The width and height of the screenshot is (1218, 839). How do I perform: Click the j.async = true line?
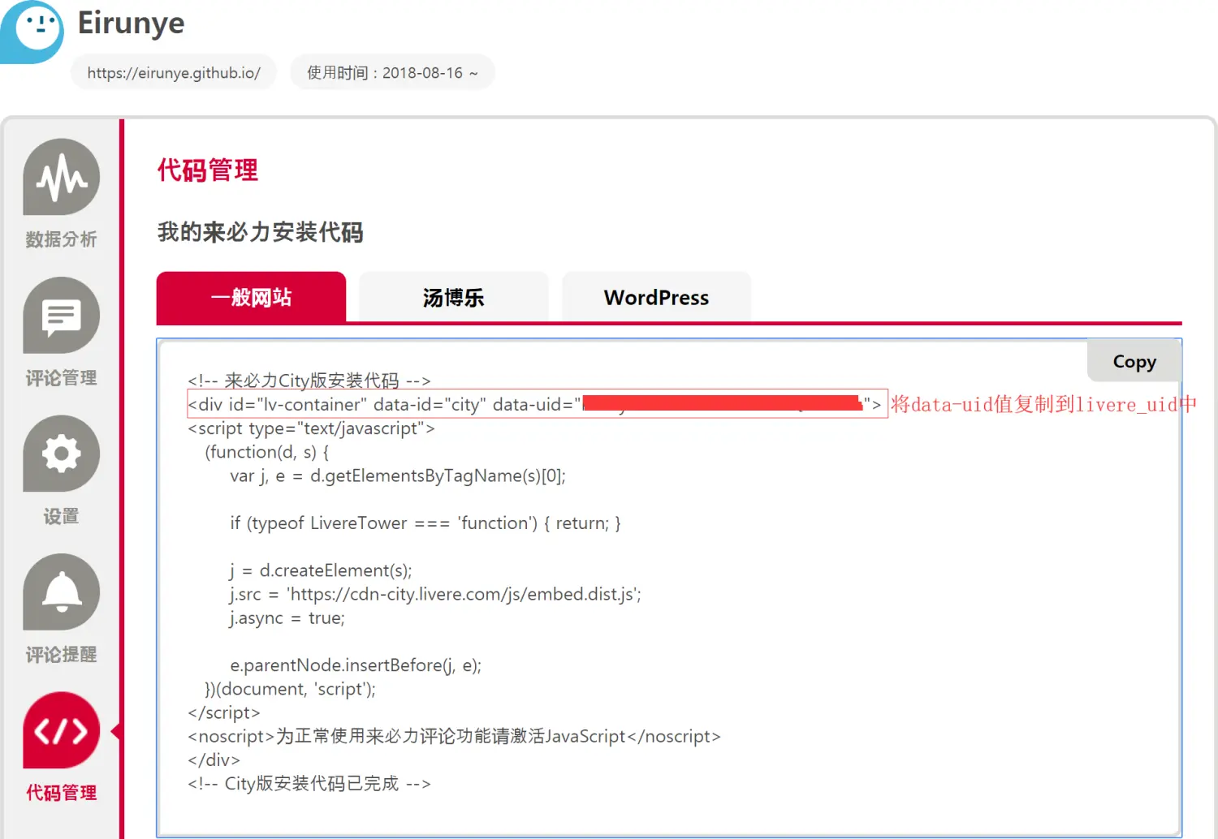coord(287,618)
